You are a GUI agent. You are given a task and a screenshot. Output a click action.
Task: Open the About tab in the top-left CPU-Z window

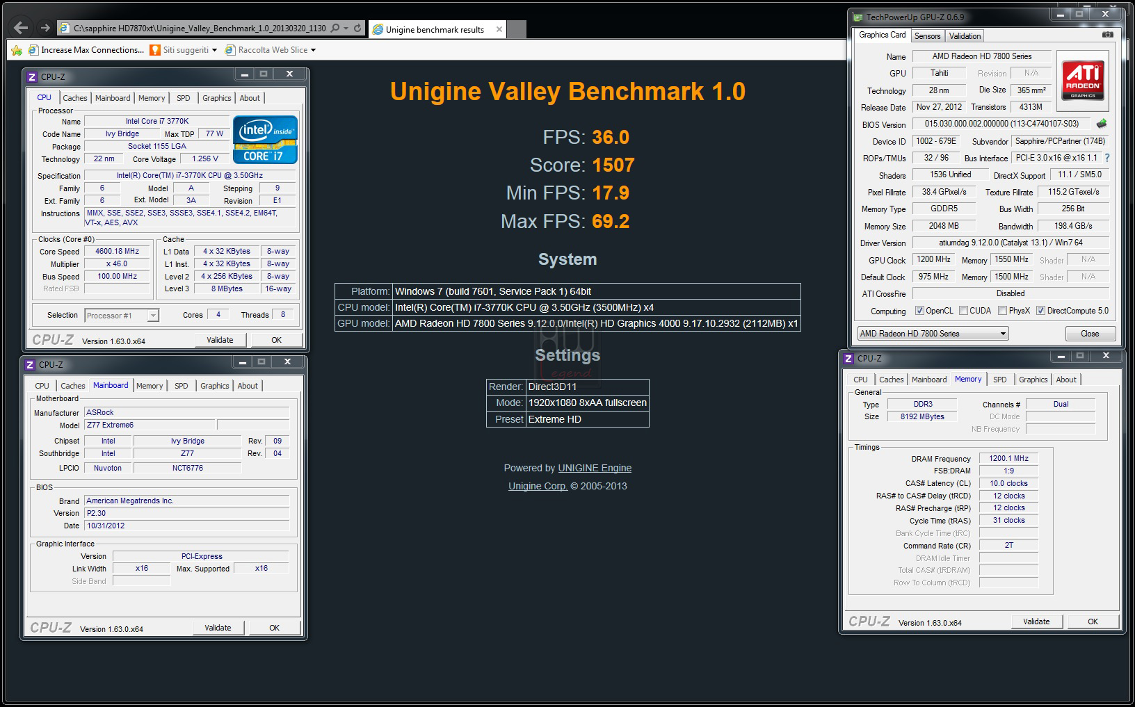[250, 98]
